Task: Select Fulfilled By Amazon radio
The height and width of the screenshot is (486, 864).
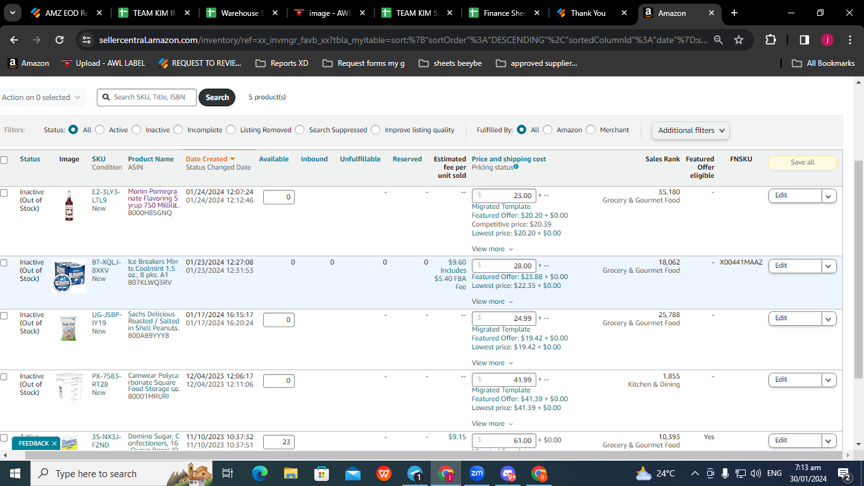Action: tap(547, 130)
